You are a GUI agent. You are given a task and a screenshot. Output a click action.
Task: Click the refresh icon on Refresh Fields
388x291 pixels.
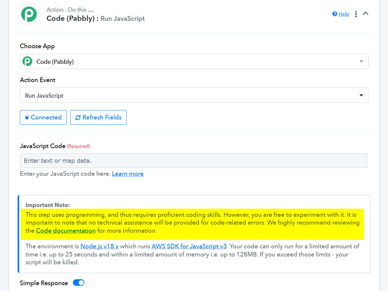pos(78,118)
